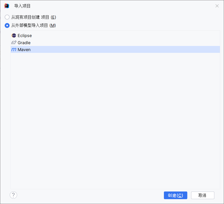Click the empty area of the model list
Screen dimensions: 224x204
pos(115,115)
